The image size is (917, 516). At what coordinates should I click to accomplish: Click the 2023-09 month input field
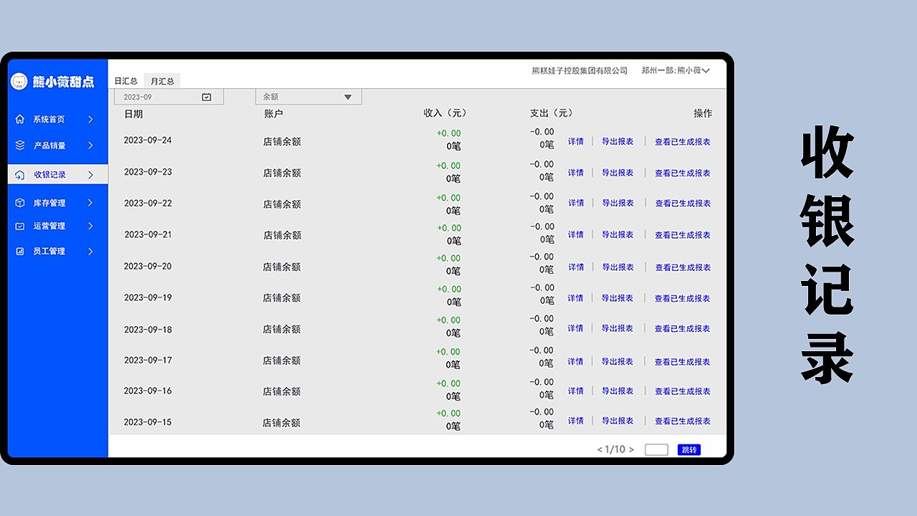(169, 97)
